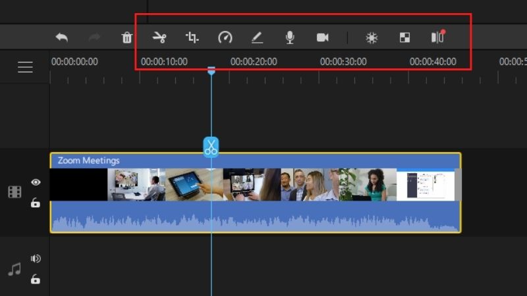This screenshot has width=527, height=296.
Task: Hide the video track with eye icon
Action: [36, 182]
